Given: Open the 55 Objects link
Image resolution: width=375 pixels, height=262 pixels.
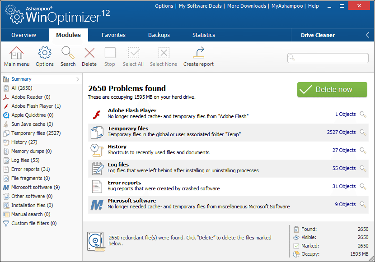Looking at the screenshot, I should pyautogui.click(x=344, y=168).
